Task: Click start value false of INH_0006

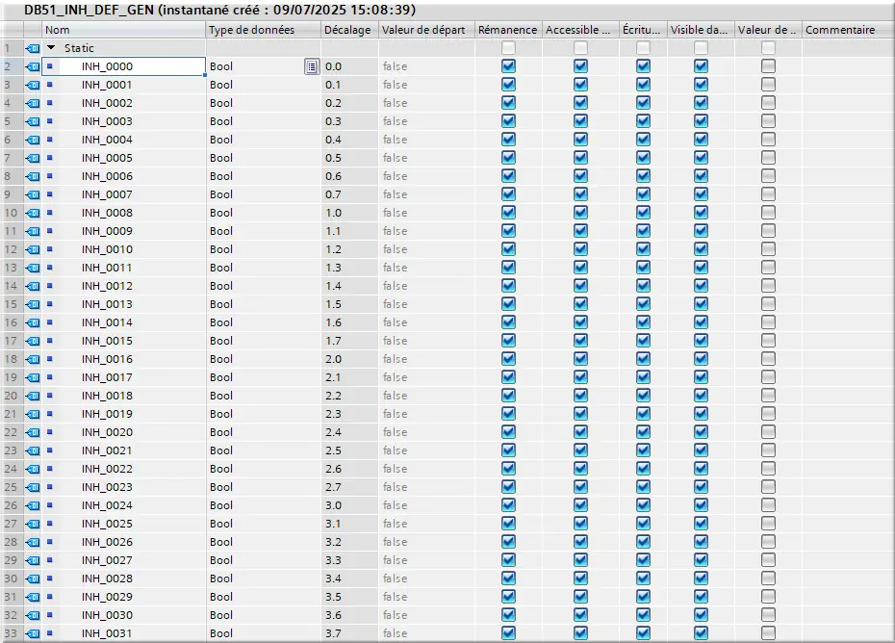Action: (x=395, y=176)
